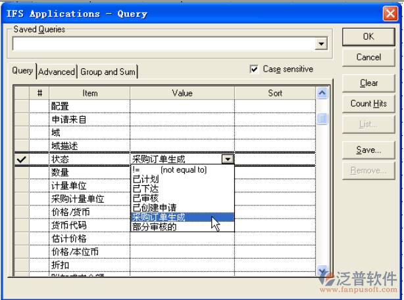Switch to the Query tab
This screenshot has height=300, width=404.
22,70
